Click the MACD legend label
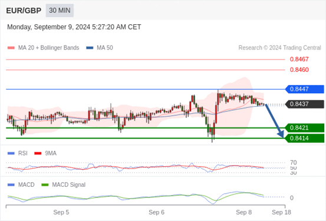The width and height of the screenshot is (326, 221). tap(27, 185)
